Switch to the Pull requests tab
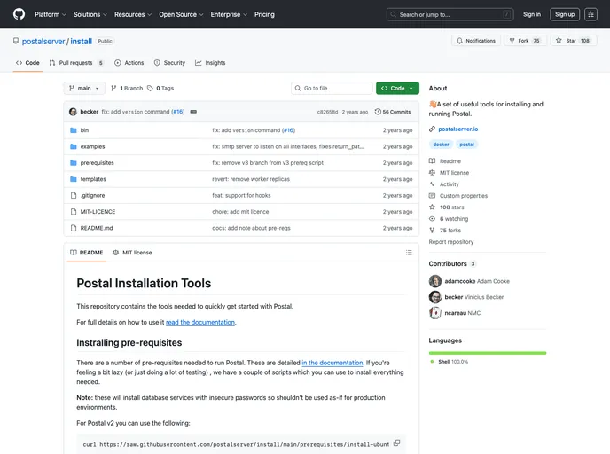Image resolution: width=610 pixels, height=454 pixels. coord(76,63)
